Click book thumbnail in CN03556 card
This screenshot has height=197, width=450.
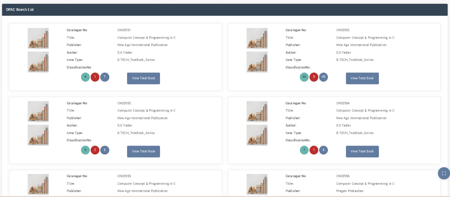tap(257, 184)
